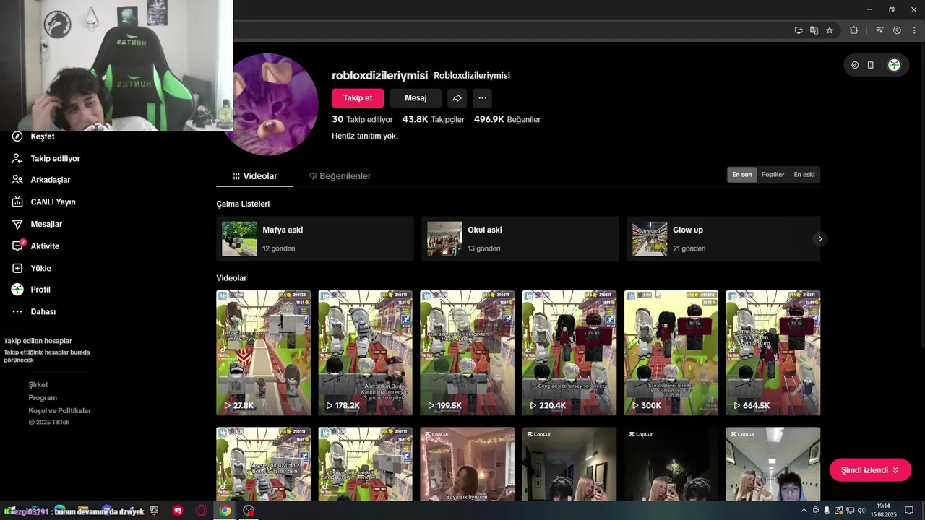This screenshot has height=520, width=925.
Task: Open the Glow up playlist
Action: (x=723, y=238)
